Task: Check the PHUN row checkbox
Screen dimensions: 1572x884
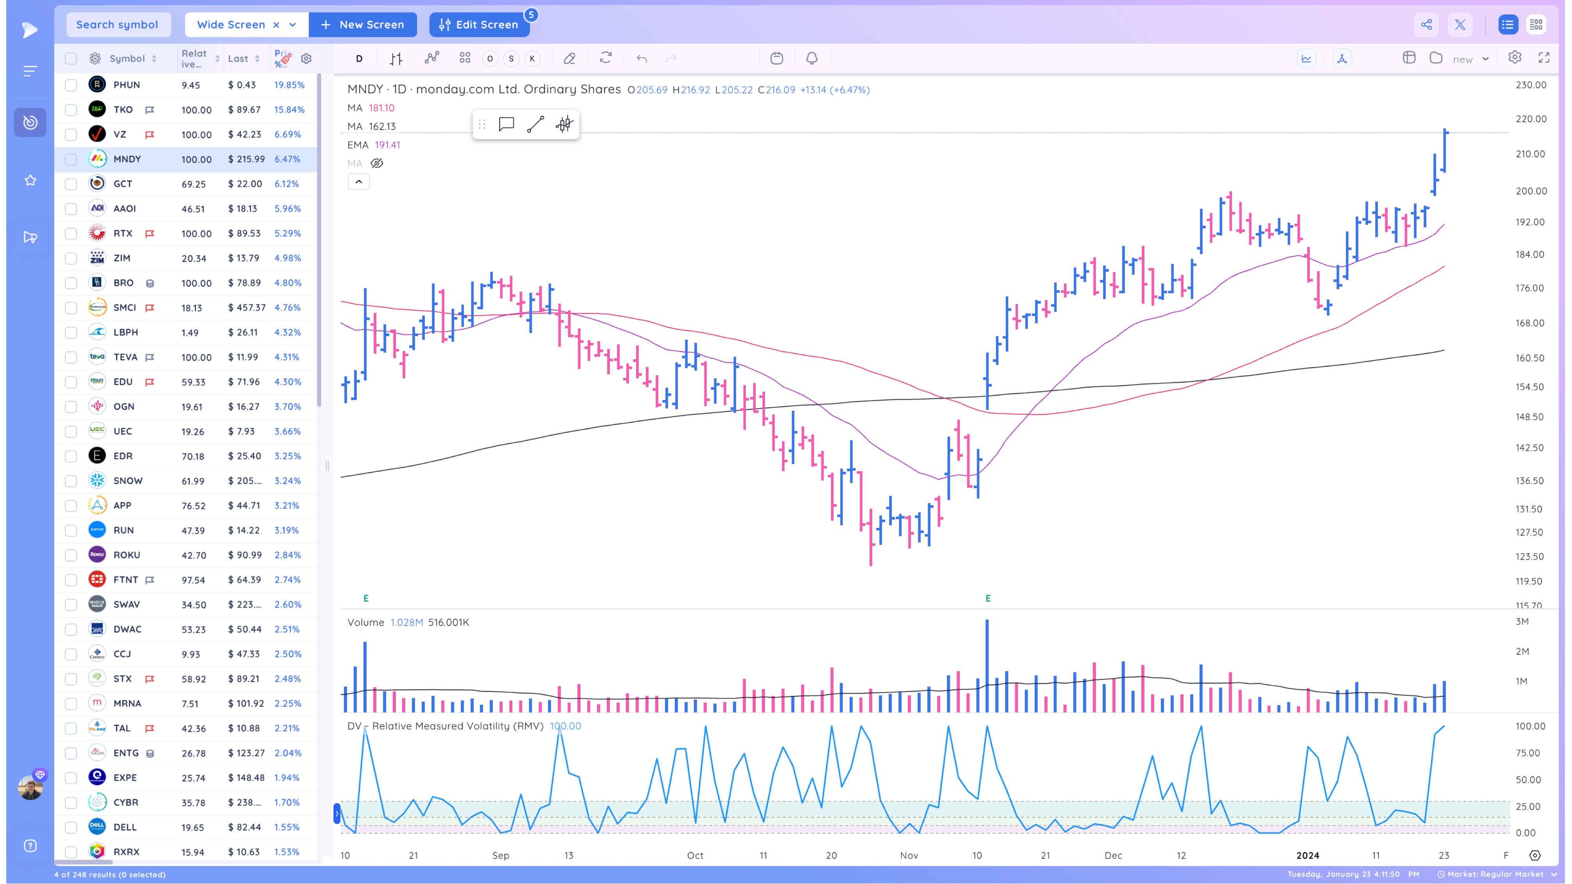Action: click(x=71, y=85)
